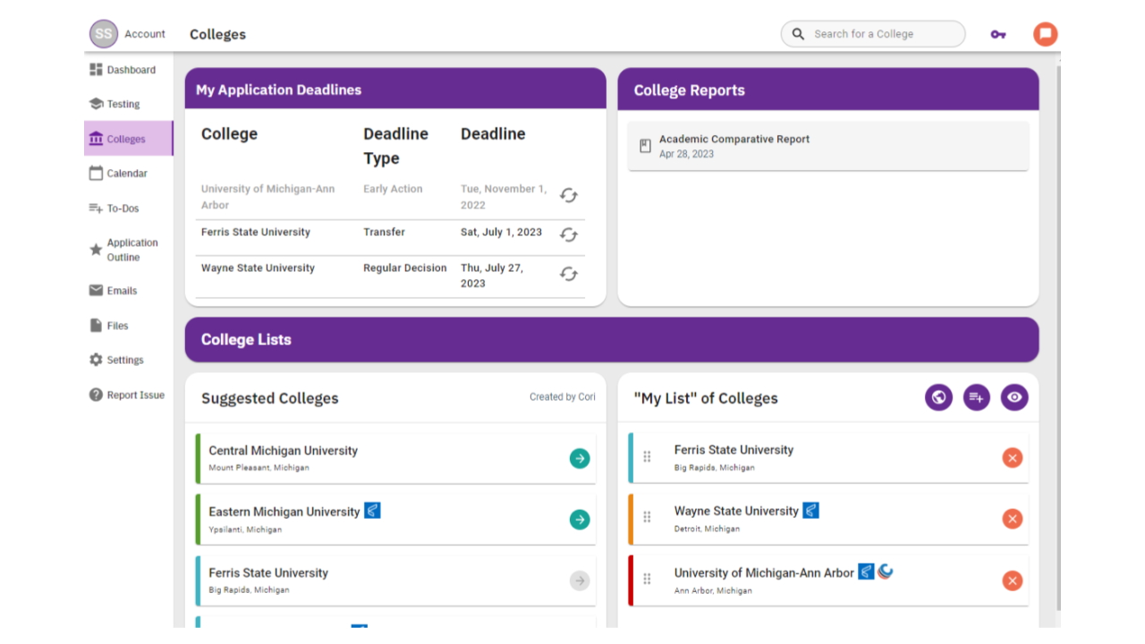The width and height of the screenshot is (1145, 644).
Task: Remove University of Michigan-Ann Arbor from My List
Action: pyautogui.click(x=1012, y=580)
